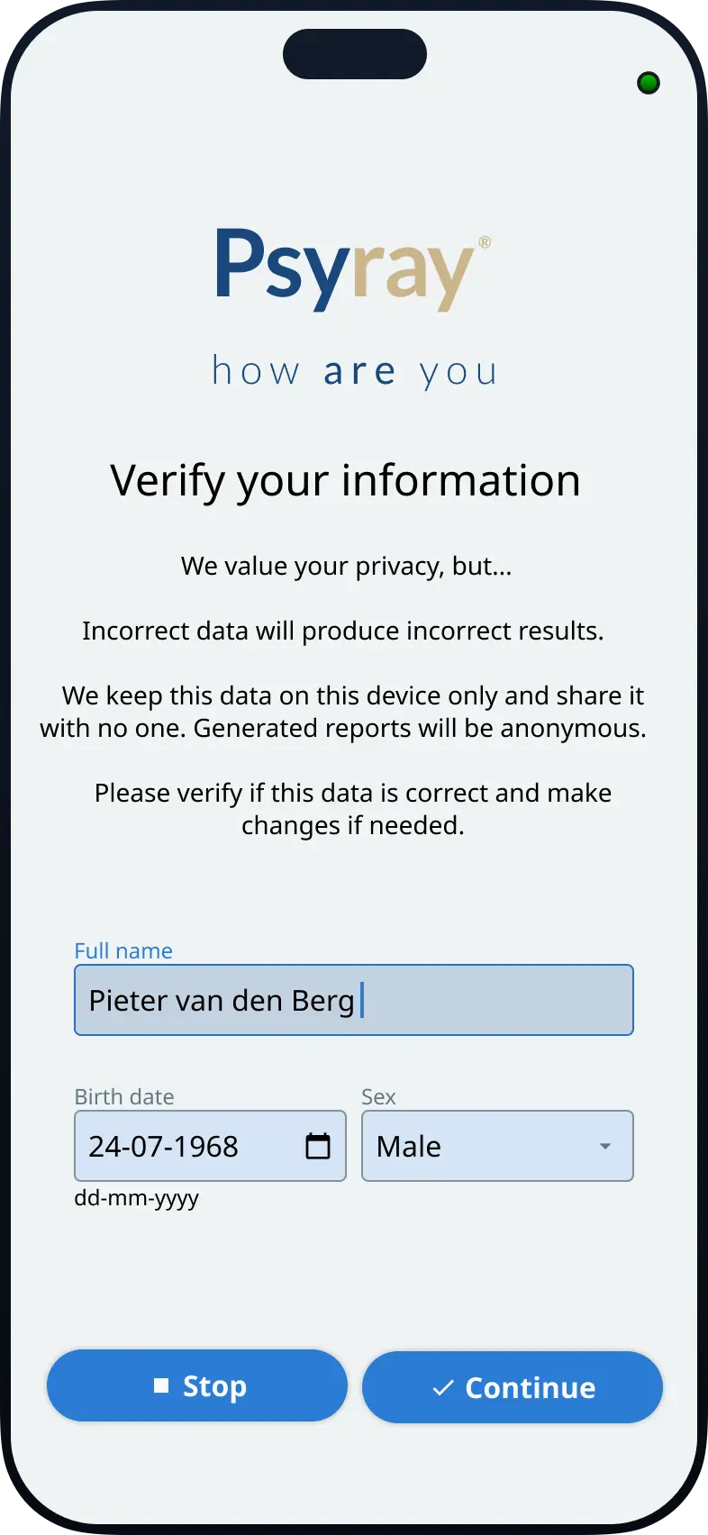The width and height of the screenshot is (708, 1535).
Task: Tap the dynamic island at the top
Action: tap(354, 54)
